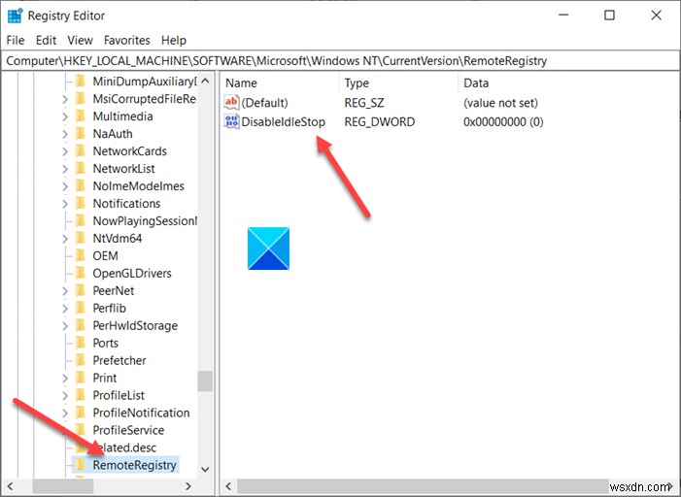Click the 0x00000000 (0) data cell
Image resolution: width=681 pixels, height=497 pixels.
click(503, 121)
